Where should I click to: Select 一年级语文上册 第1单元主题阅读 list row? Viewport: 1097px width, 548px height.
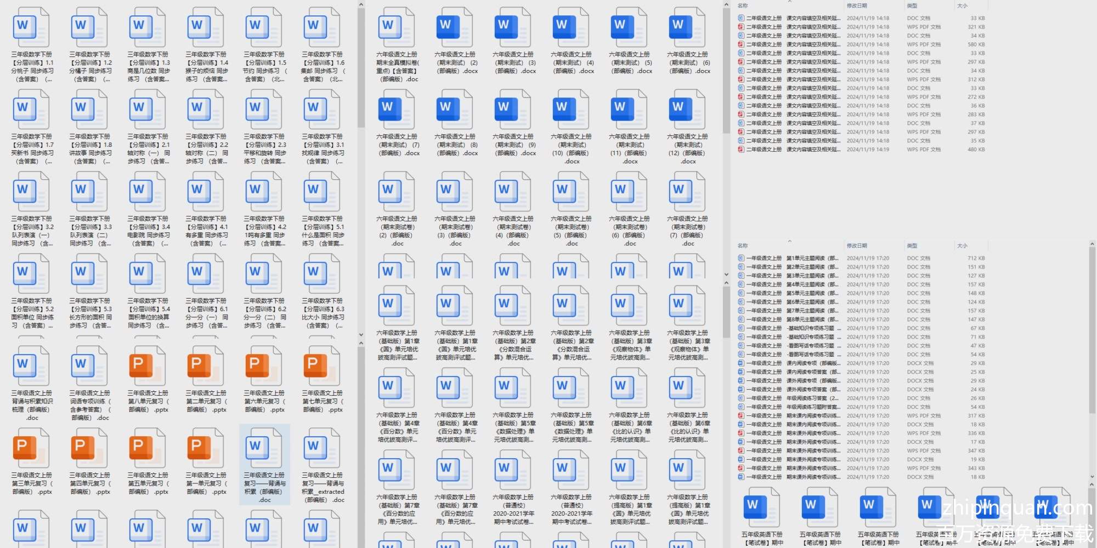pyautogui.click(x=790, y=258)
